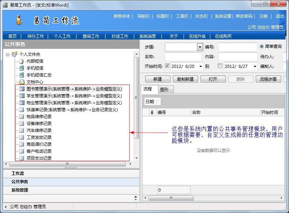Click the 学生管理演示 model icon
Viewport: 289px width, 213px height.
[22, 96]
